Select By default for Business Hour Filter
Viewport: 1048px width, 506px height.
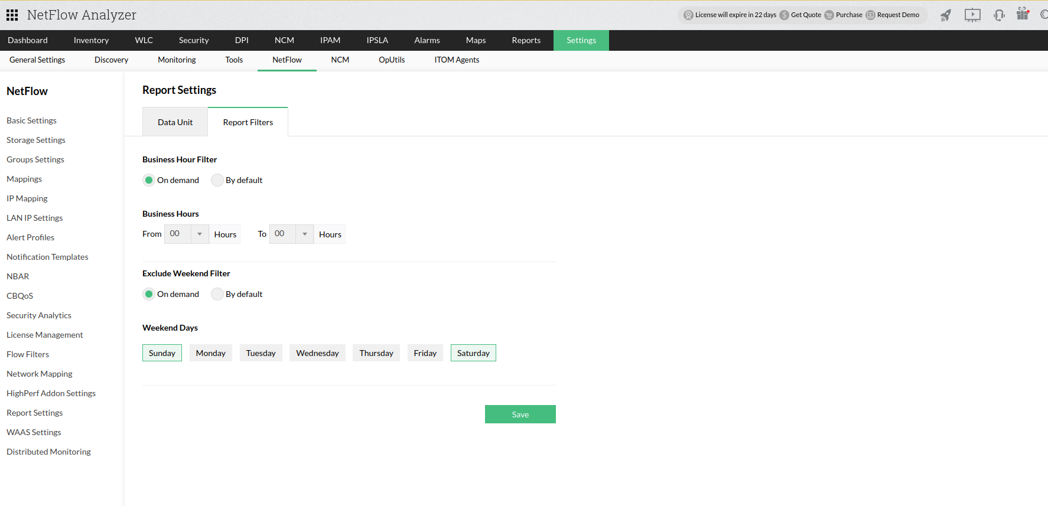coord(217,180)
